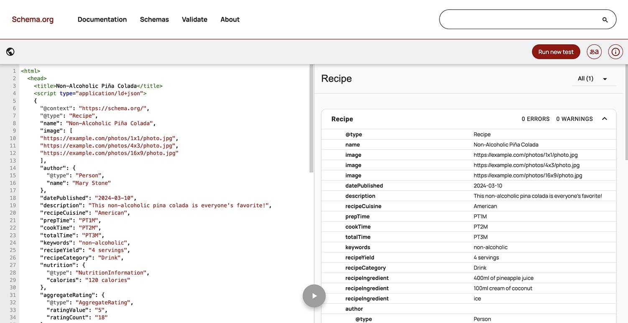The width and height of the screenshot is (628, 323).
Task: Open language options via the あa icon
Action: 594,51
